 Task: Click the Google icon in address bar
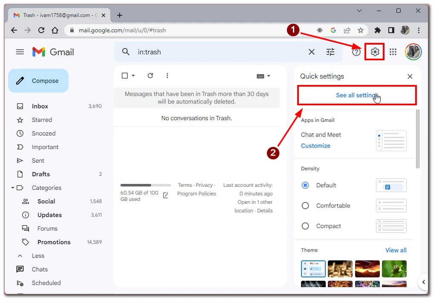[333, 30]
